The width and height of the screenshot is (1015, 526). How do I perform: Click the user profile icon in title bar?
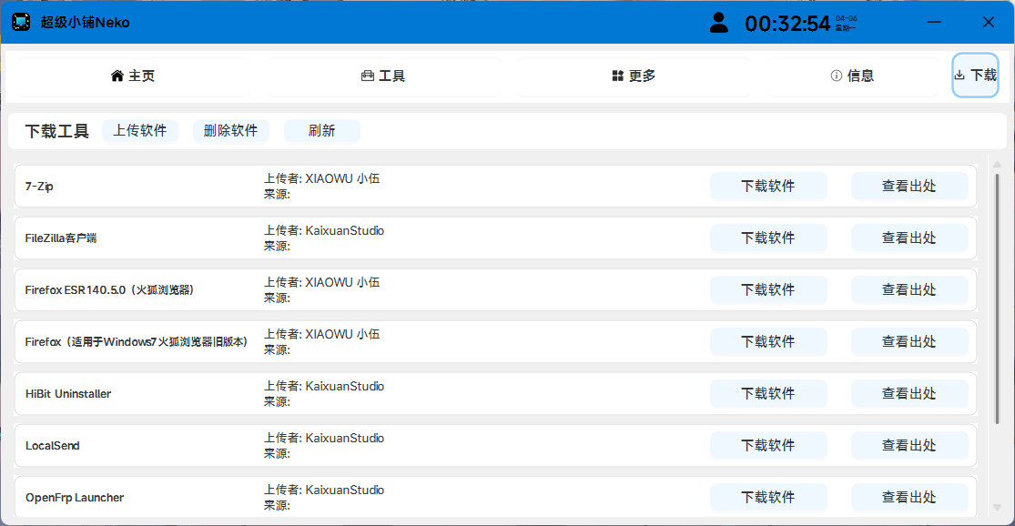(719, 23)
